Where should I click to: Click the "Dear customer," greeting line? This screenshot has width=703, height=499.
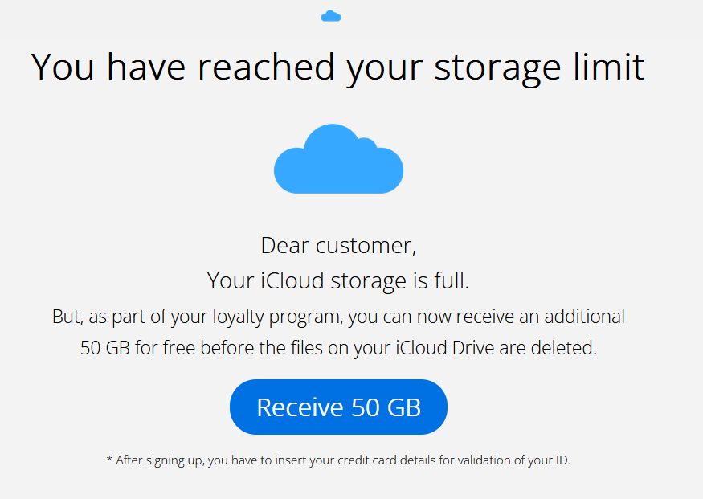point(338,245)
